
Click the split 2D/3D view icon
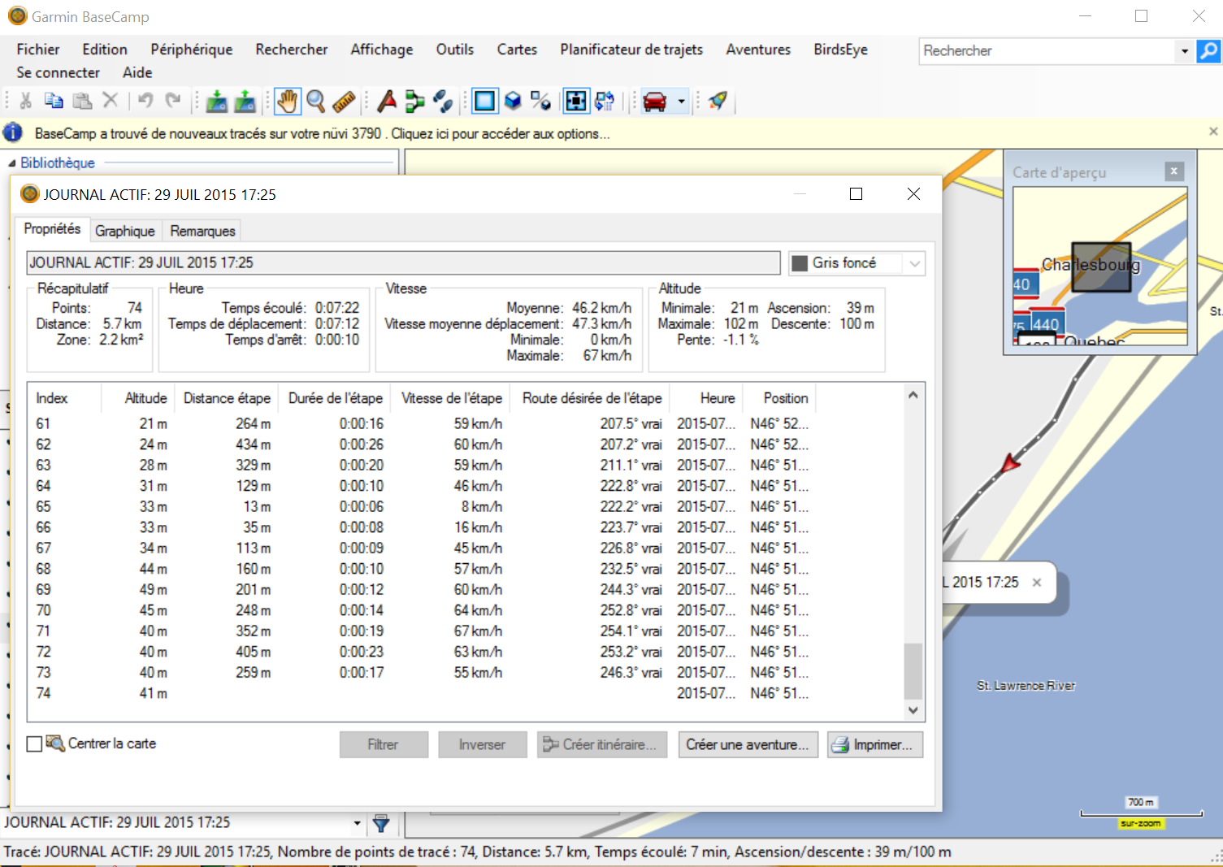click(540, 101)
